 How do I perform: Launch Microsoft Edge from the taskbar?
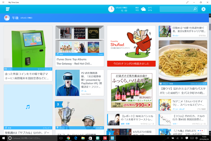click(x=76, y=138)
